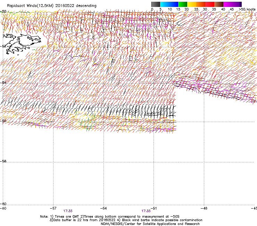Click the '-54' latitude label on left axis

[x=3, y=82]
